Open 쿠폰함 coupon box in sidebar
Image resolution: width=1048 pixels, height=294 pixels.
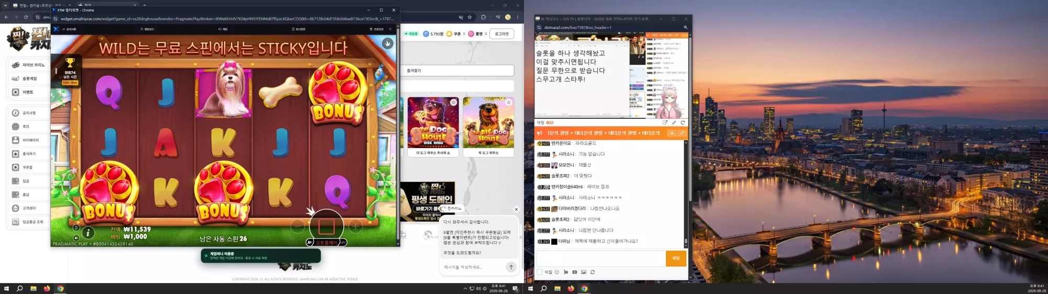(x=29, y=167)
